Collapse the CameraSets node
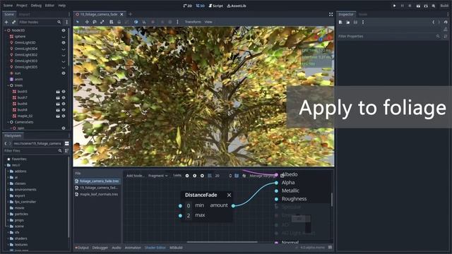The width and height of the screenshot is (452, 254). (8, 122)
